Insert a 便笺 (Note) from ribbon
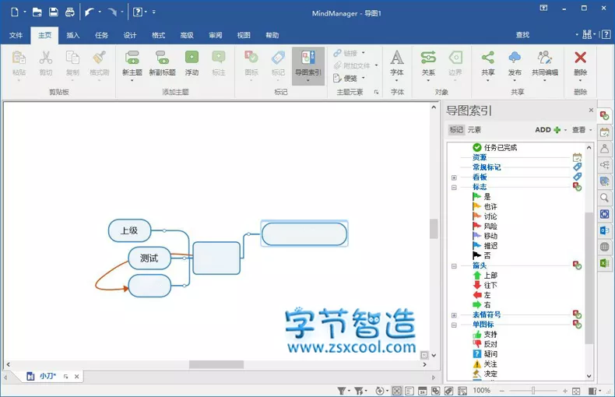Image resolution: width=615 pixels, height=397 pixels. click(x=346, y=79)
